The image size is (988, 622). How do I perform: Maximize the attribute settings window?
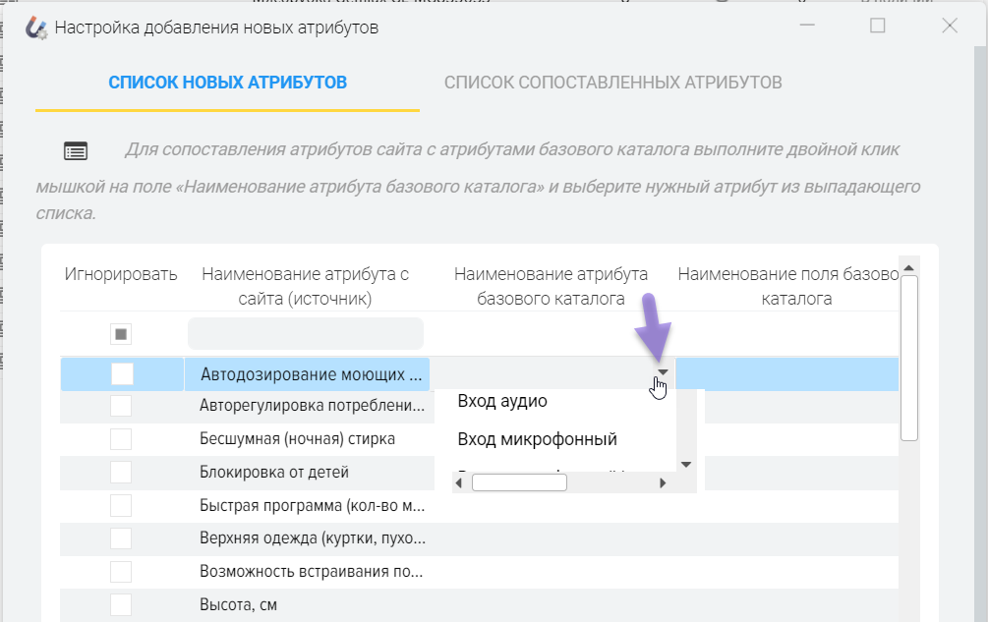pyautogui.click(x=878, y=27)
